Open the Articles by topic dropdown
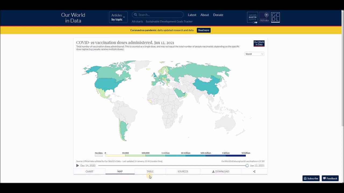The height and width of the screenshot is (193, 344). coord(118,17)
